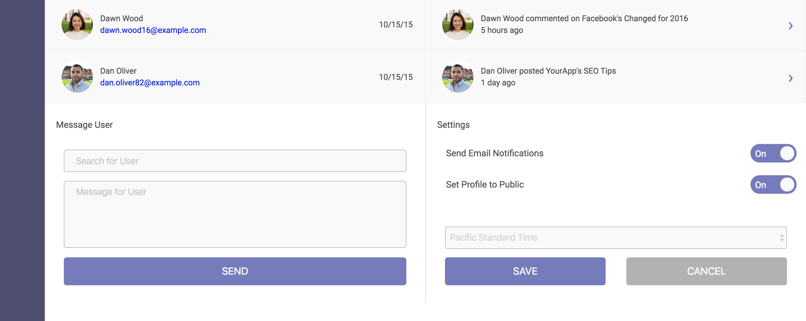This screenshot has height=321, width=806.
Task: Click Dawn Wood's avatar in user list
Action: 77,24
